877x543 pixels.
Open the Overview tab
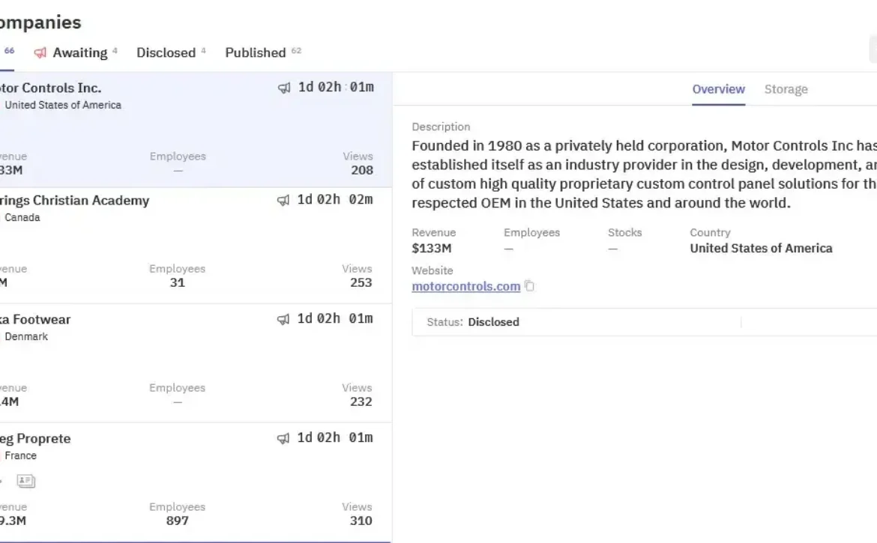718,89
